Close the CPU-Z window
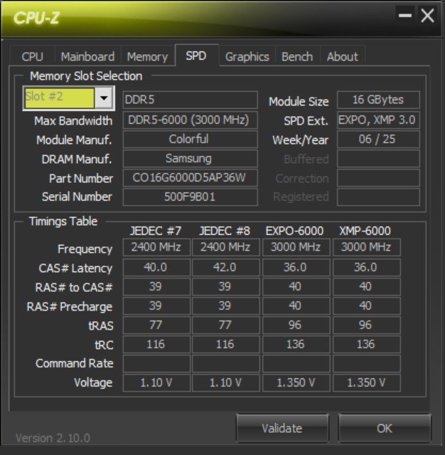Viewport: 445px width, 455px height. click(427, 16)
